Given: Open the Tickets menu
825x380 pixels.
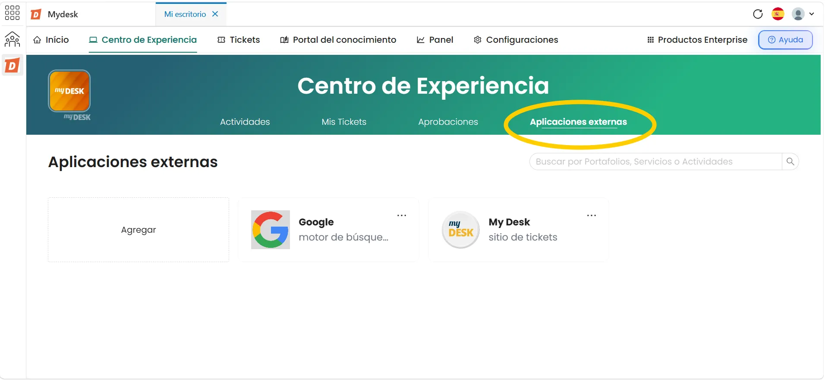Looking at the screenshot, I should pos(239,40).
